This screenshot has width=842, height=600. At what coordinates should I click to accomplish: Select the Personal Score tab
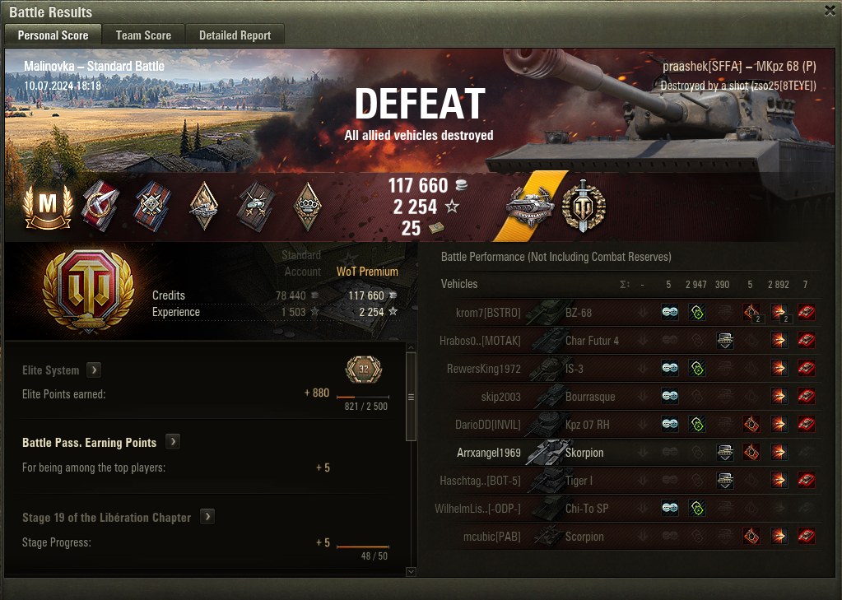tap(53, 35)
